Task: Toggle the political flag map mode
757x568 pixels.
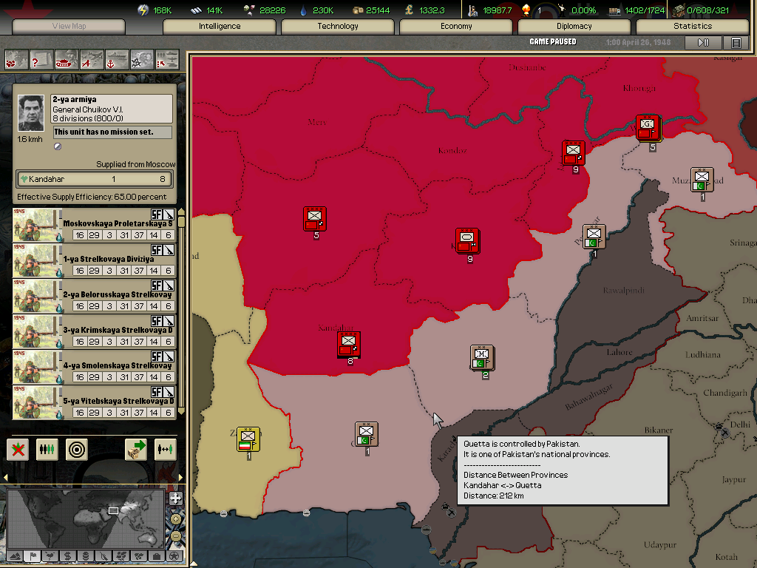Action: coord(32,555)
